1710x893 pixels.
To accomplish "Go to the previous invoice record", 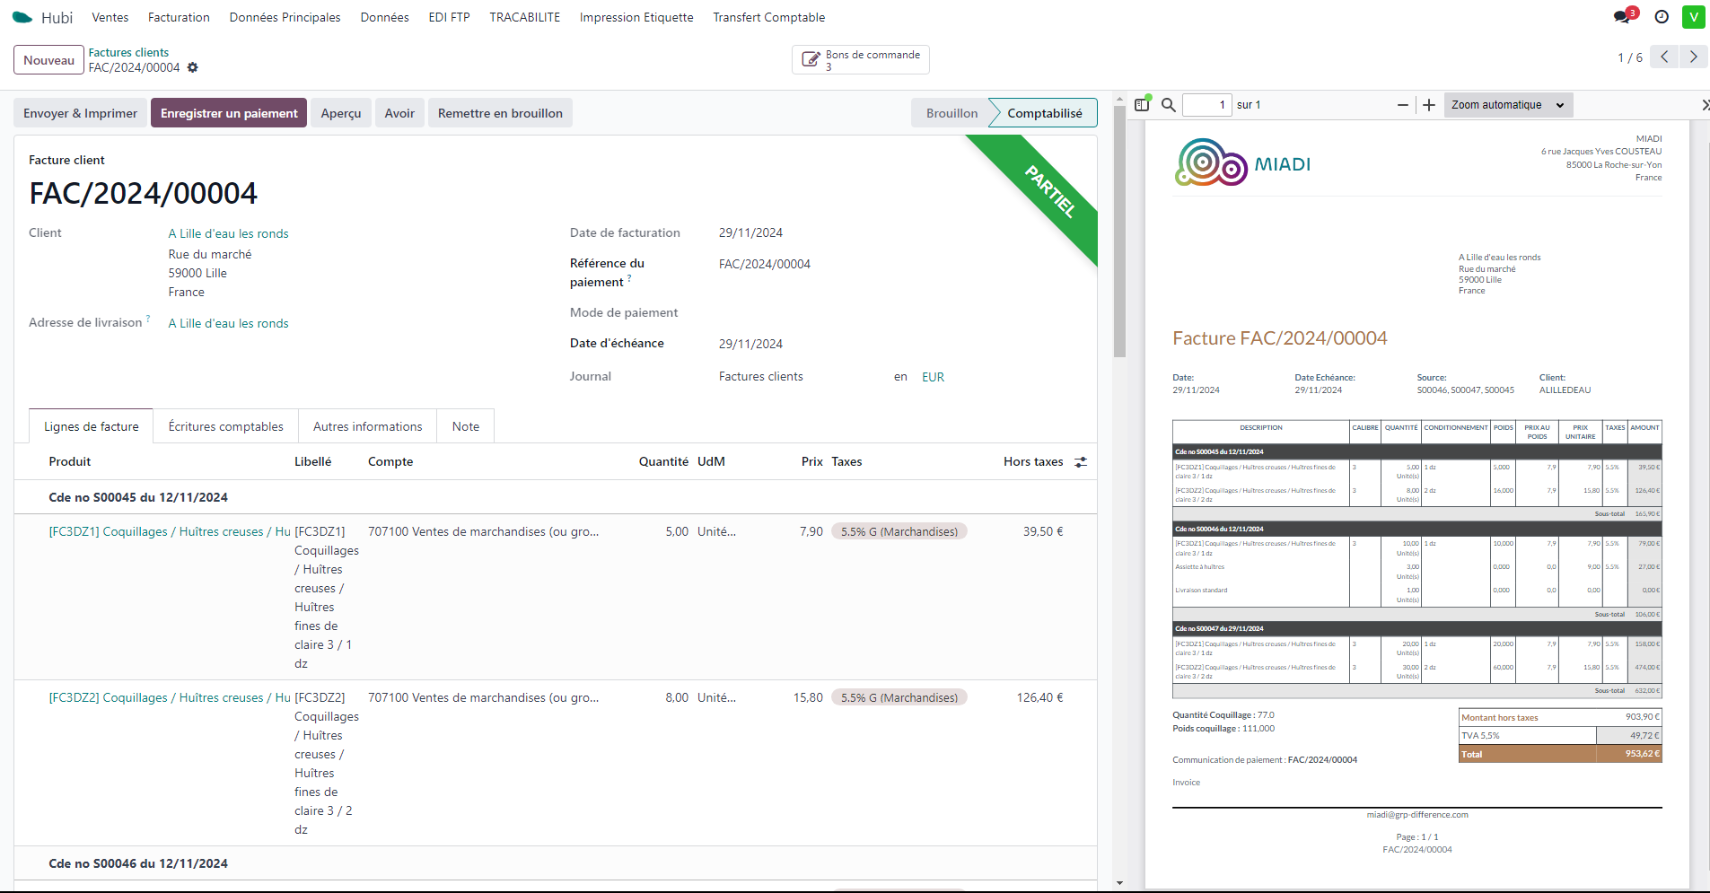I will click(x=1664, y=57).
